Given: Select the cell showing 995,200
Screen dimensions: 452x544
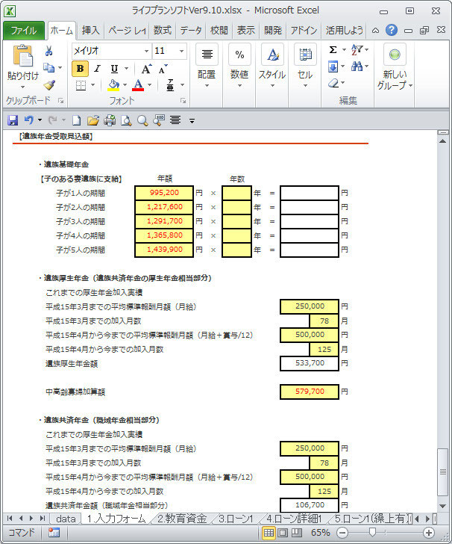Looking at the screenshot, I should 164,193.
